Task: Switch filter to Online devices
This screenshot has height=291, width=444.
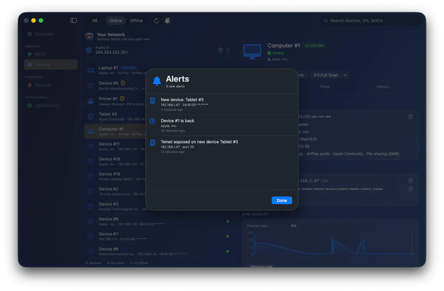Action: point(116,21)
